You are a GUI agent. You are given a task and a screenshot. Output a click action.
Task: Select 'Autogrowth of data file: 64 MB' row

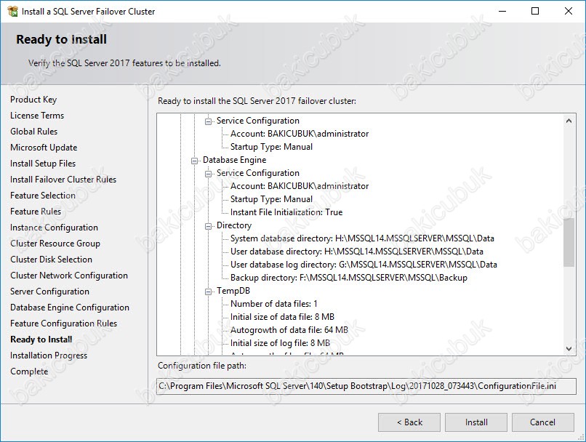pyautogui.click(x=289, y=330)
